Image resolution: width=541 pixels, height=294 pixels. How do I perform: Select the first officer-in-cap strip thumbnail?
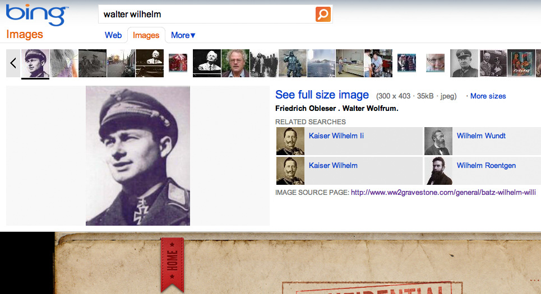pos(35,63)
